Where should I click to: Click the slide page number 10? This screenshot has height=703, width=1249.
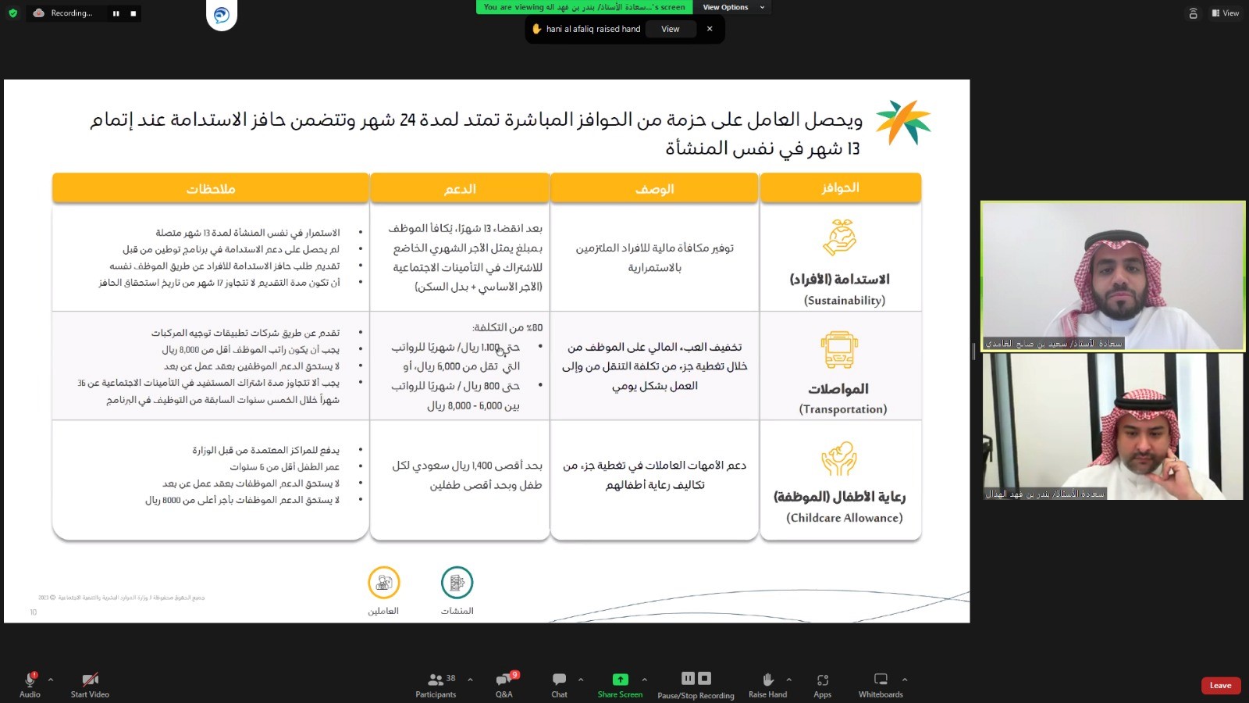tap(34, 612)
